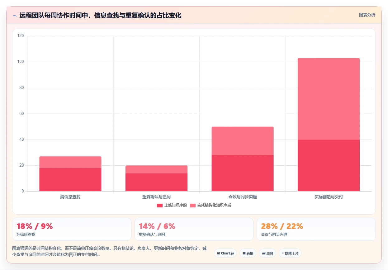The width and height of the screenshot is (388, 270).
Task: Select the Chart.js tag
Action: coord(225,253)
